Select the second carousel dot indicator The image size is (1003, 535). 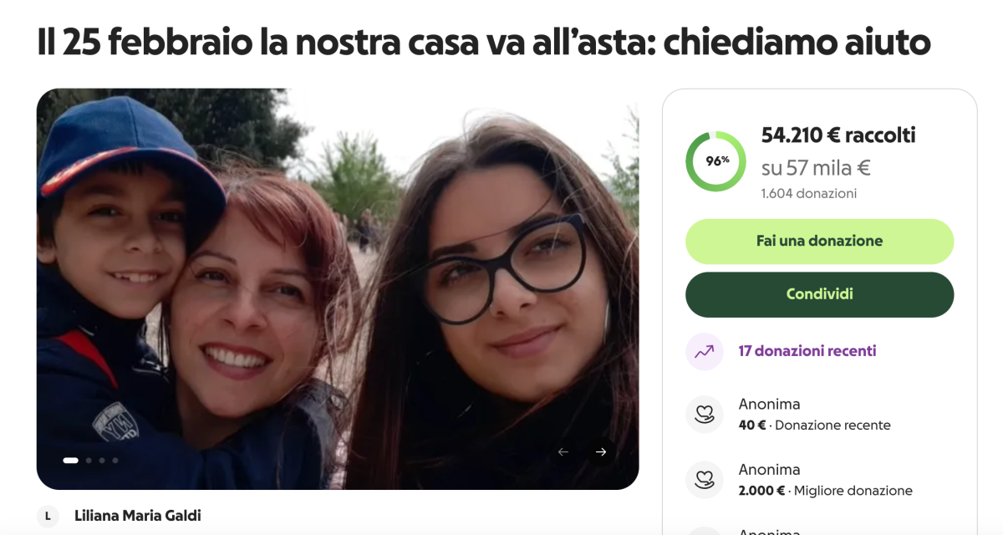click(89, 460)
